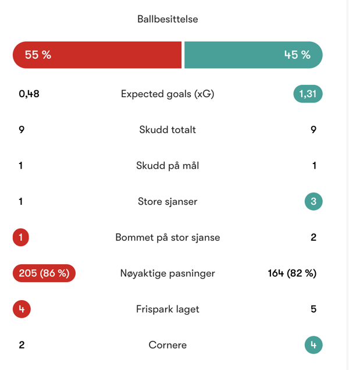
Task: Click the red 205 (86 %) passes badge
Action: [x=44, y=273]
